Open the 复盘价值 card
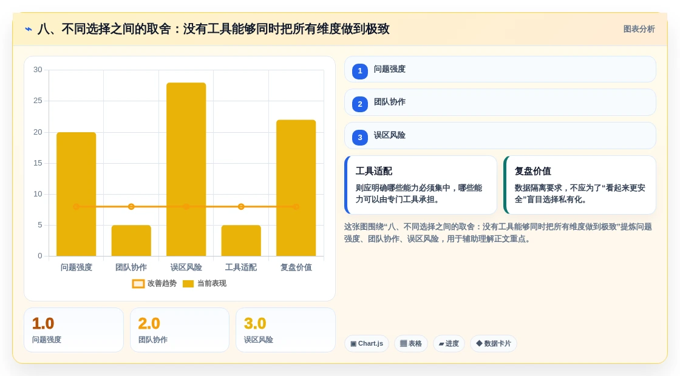680x376 pixels. pyautogui.click(x=580, y=185)
